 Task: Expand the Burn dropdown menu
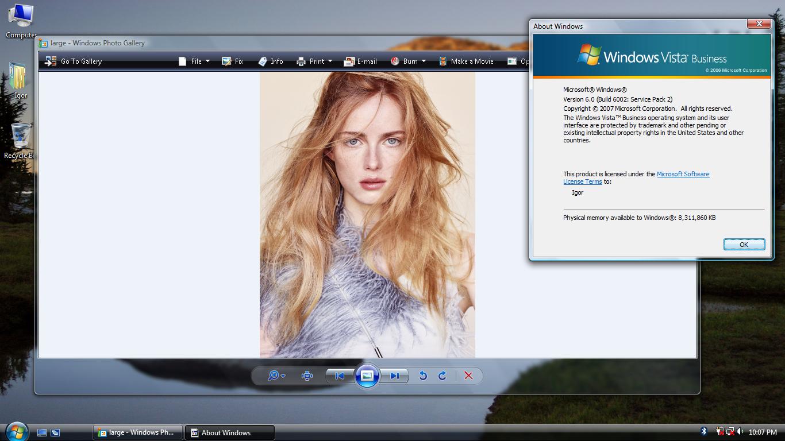pyautogui.click(x=409, y=61)
